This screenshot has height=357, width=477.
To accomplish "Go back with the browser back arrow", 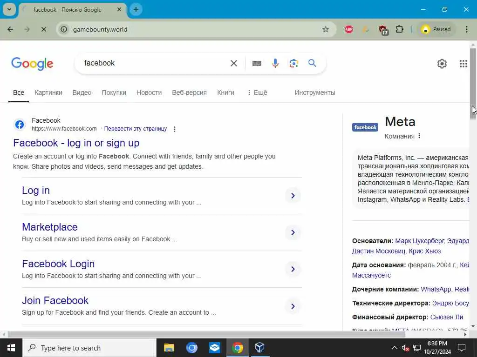I will pos(10,29).
